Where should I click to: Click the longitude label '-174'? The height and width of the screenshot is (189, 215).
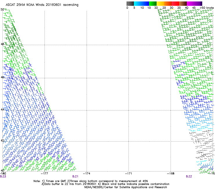click(87, 174)
